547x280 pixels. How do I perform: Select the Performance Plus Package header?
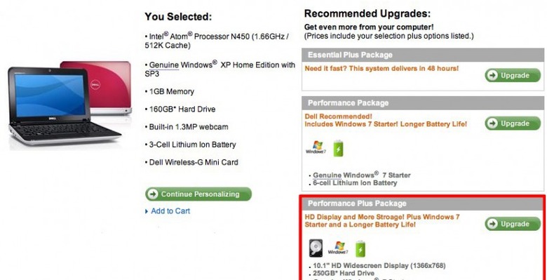[x=423, y=204]
